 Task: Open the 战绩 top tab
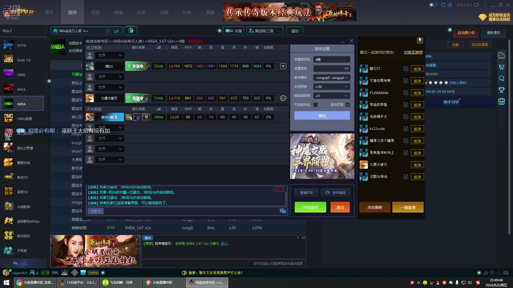coord(164,12)
